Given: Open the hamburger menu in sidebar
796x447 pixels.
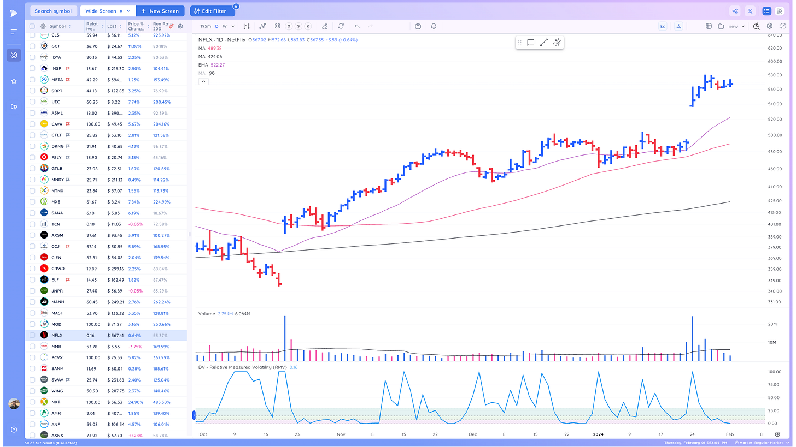Looking at the screenshot, I should (x=14, y=32).
